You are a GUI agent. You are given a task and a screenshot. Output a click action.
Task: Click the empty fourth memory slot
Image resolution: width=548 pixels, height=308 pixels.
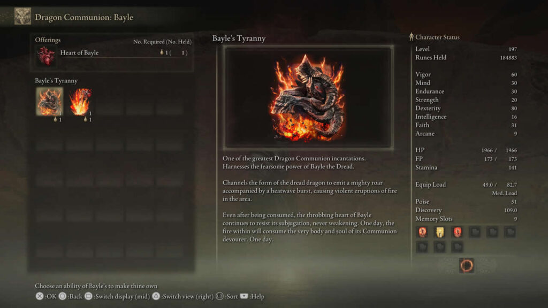(475, 232)
